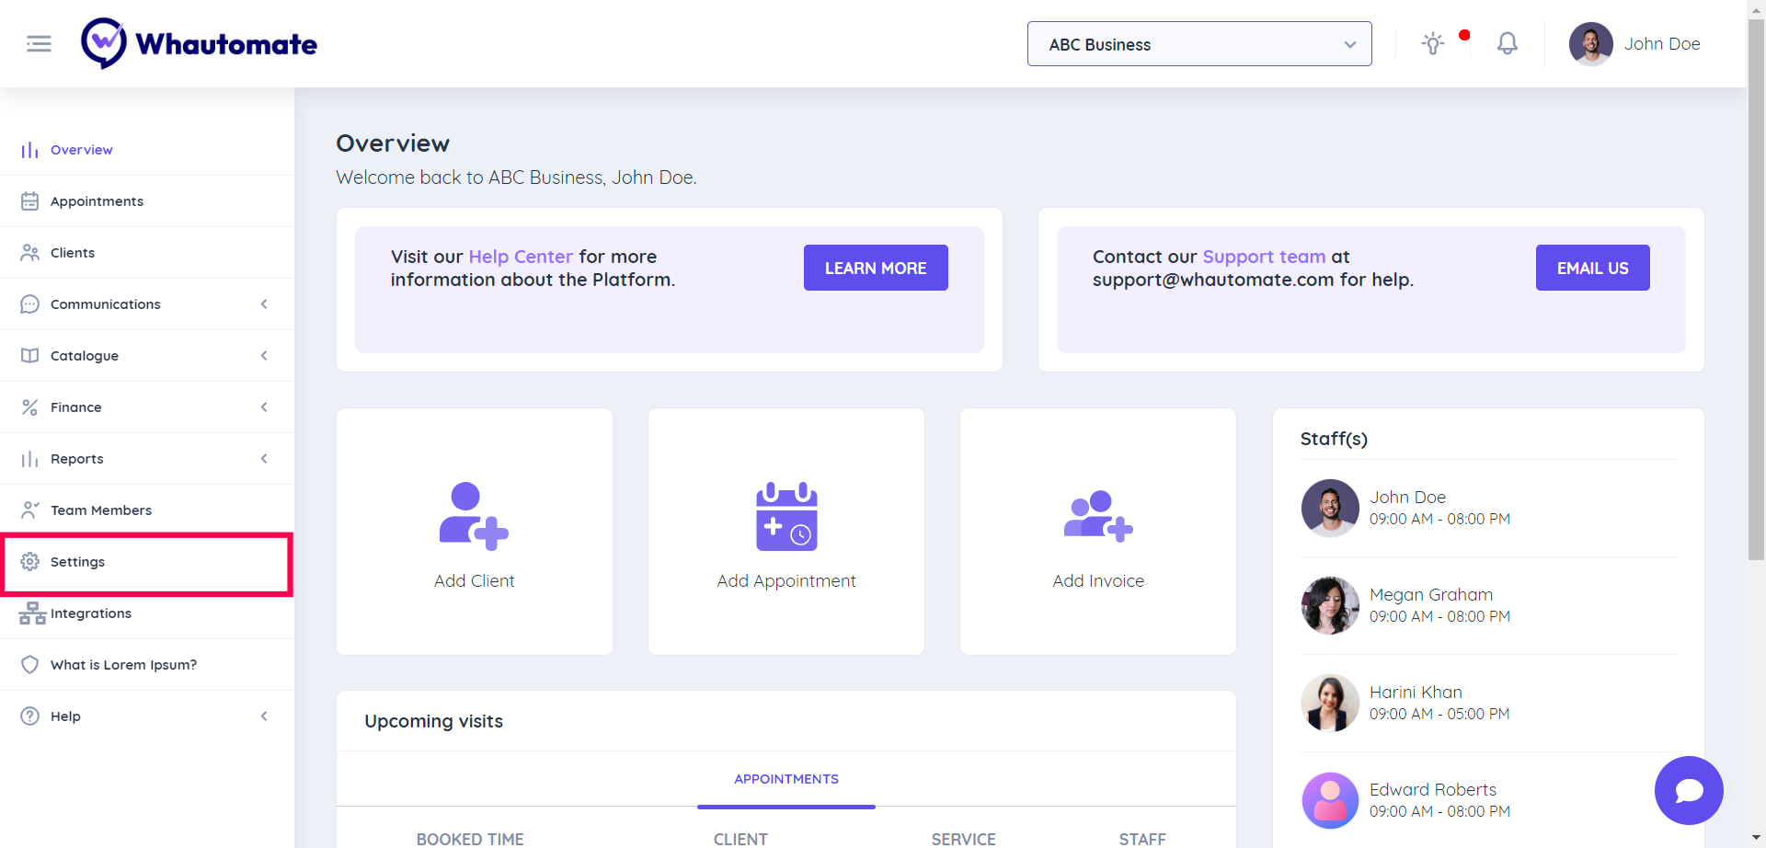This screenshot has width=1766, height=848.
Task: Click the Add Invoice icon
Action: (1098, 516)
